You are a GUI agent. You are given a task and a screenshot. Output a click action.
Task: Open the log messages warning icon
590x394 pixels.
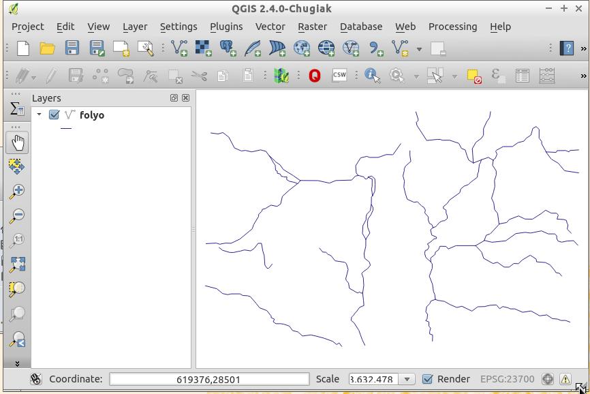pos(565,379)
